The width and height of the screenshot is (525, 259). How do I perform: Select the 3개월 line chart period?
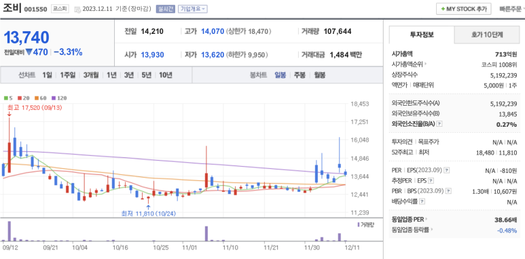click(91, 75)
